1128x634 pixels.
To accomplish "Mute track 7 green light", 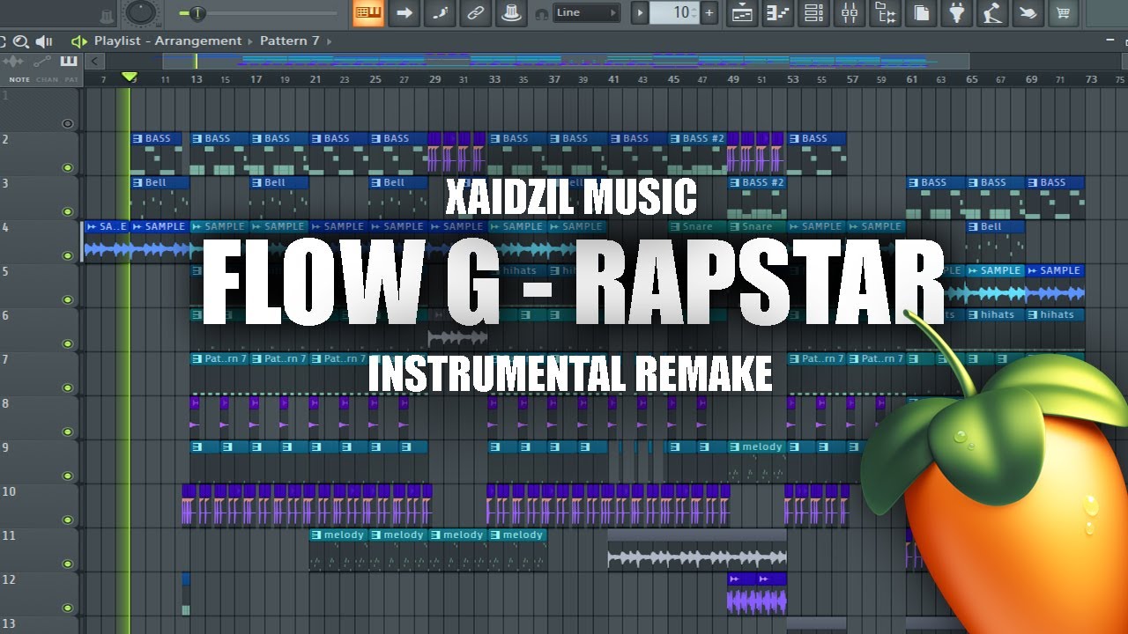I will tap(68, 387).
